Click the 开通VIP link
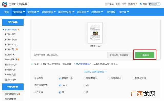Screen dimensions: 164x101 pos(132,4)
